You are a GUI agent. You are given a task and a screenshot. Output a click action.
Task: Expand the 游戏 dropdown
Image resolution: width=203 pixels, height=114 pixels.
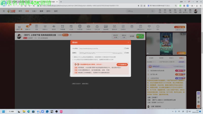tap(49, 11)
